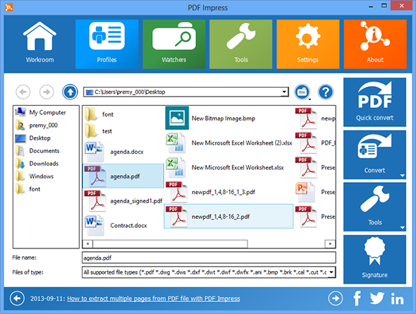This screenshot has height=314, width=416.
Task: Select font folder in sidebar
Action: click(28, 189)
